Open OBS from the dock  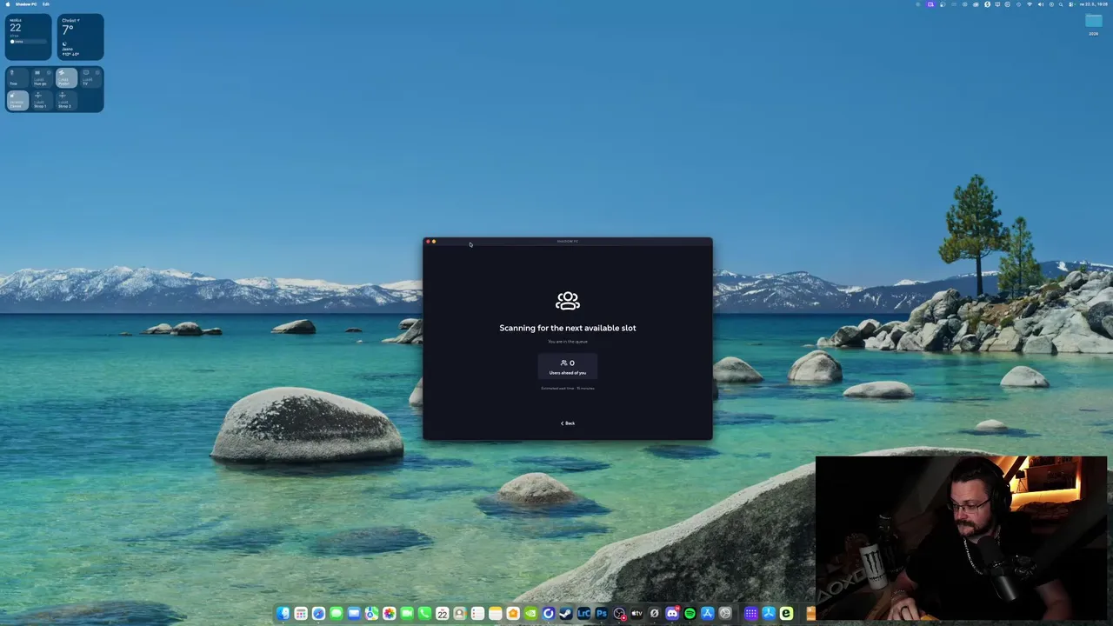pos(619,613)
